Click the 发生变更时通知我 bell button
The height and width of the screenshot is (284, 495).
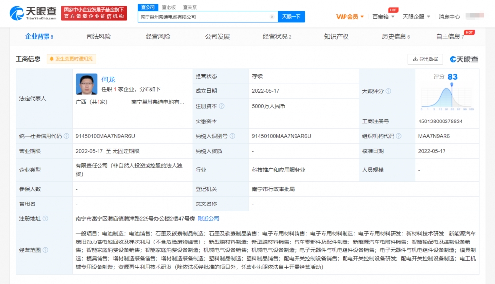pos(71,59)
